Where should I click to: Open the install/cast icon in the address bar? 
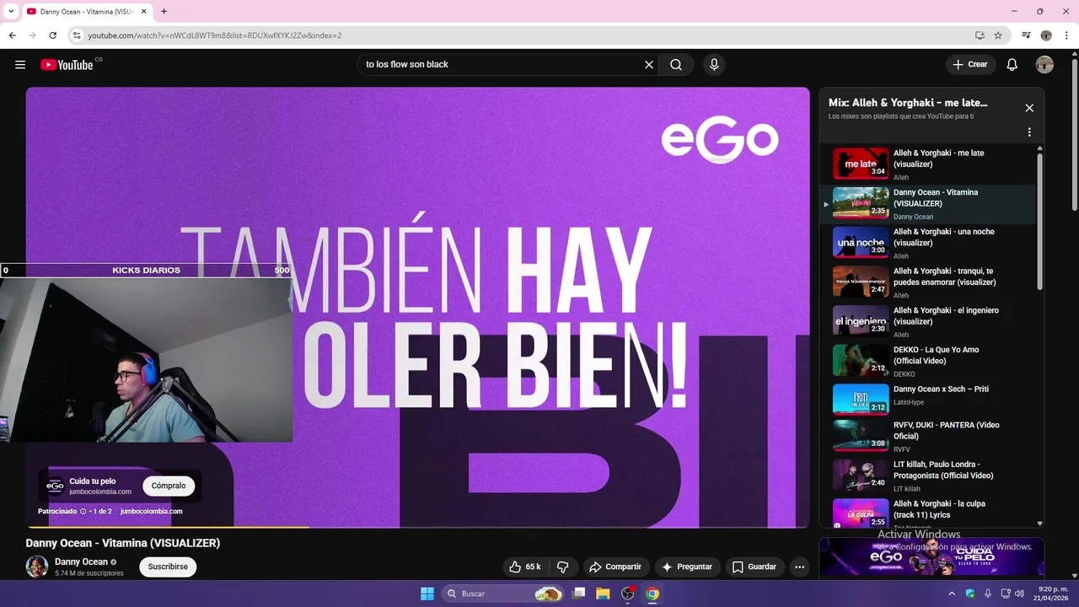980,35
